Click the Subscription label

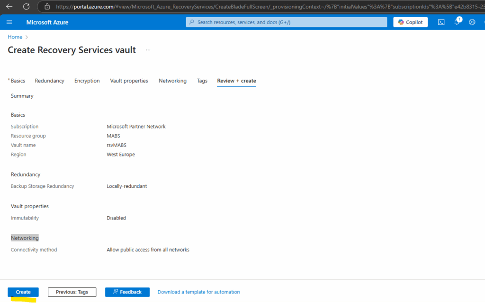coord(25,127)
